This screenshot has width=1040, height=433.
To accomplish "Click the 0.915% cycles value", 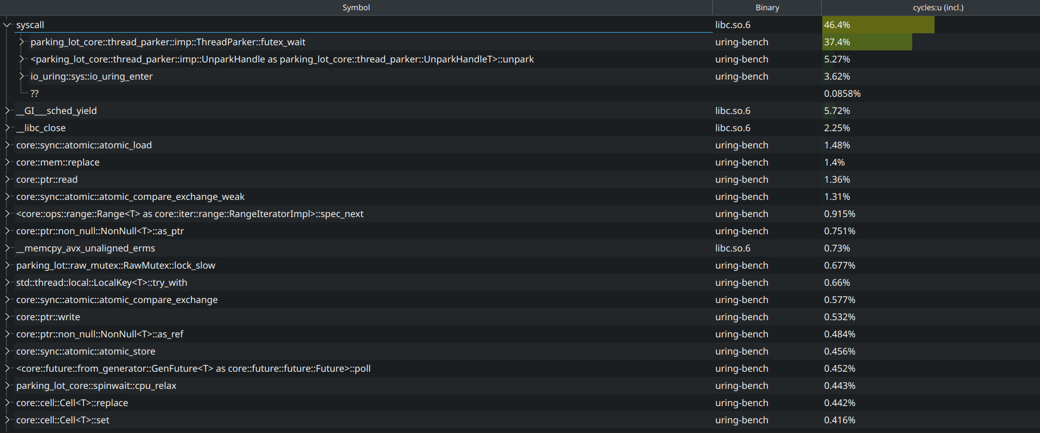I will (839, 214).
